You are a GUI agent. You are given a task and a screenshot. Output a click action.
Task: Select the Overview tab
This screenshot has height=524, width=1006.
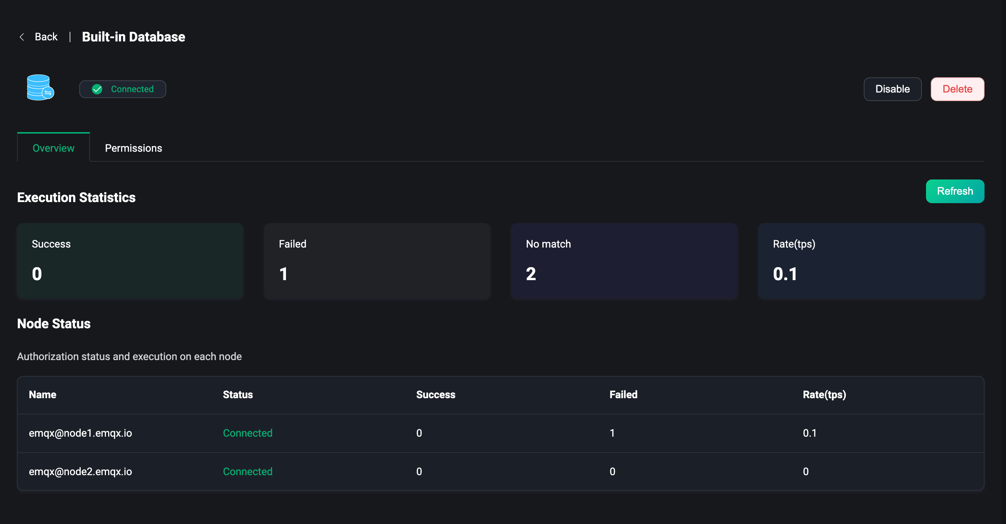(53, 148)
